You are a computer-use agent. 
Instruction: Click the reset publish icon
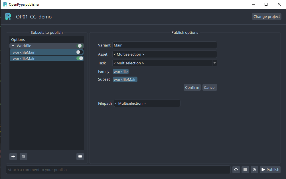coord(236,170)
